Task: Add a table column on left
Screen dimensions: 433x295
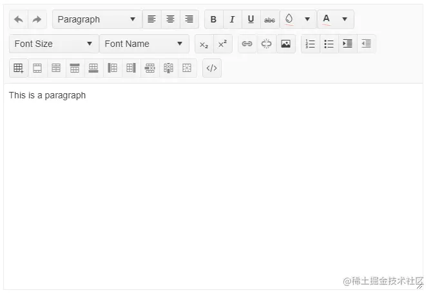Action: tap(112, 68)
